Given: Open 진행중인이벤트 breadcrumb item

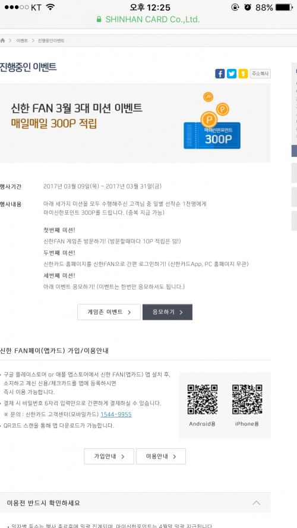Looking at the screenshot, I should coord(51,40).
